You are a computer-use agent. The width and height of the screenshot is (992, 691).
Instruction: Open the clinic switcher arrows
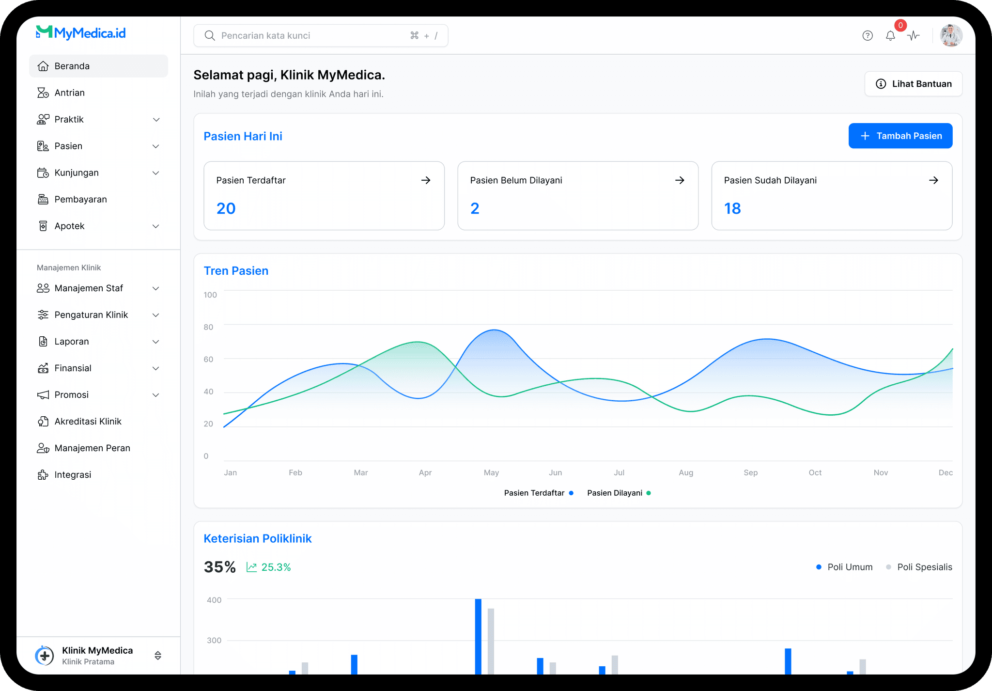(x=158, y=656)
